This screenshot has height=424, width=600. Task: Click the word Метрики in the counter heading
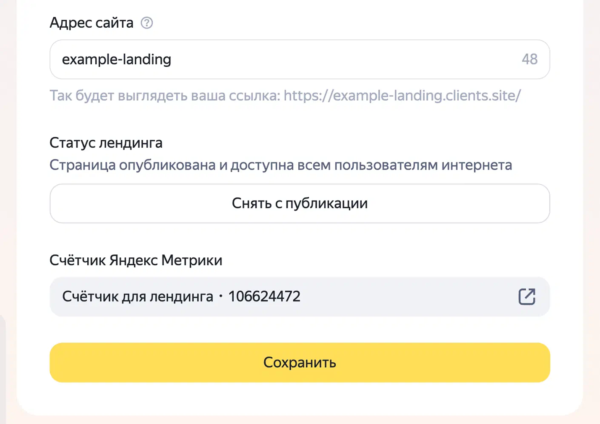point(192,260)
